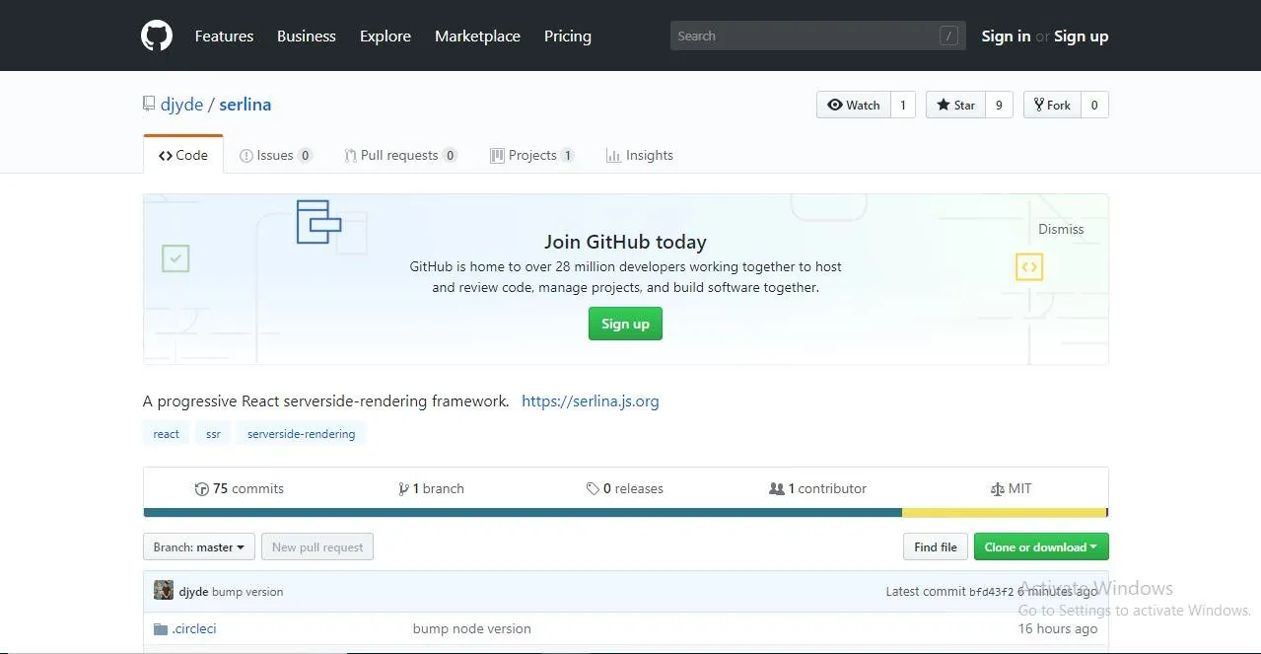Open Features in the top navigation
Screen dimensions: 1261x654
224,36
